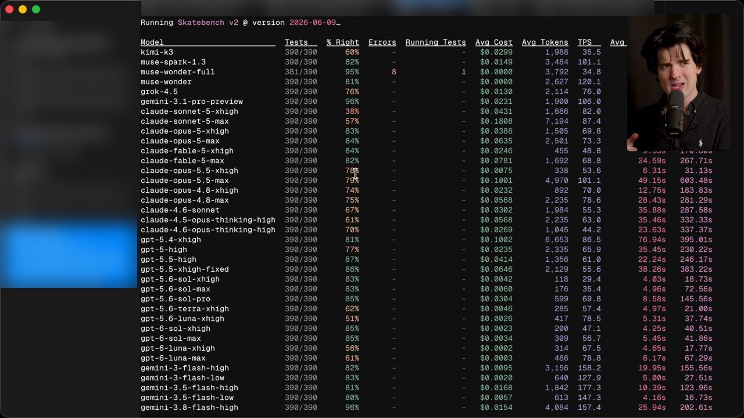Click the 51% score of gpt-5.6-luna-xhigh
Image resolution: width=744 pixels, height=418 pixels.
tap(352, 319)
